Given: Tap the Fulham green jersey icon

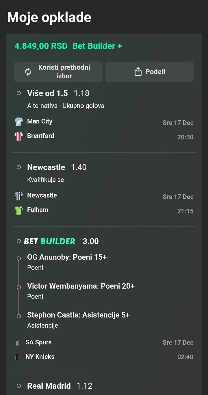Looking at the screenshot, I should tap(19, 210).
